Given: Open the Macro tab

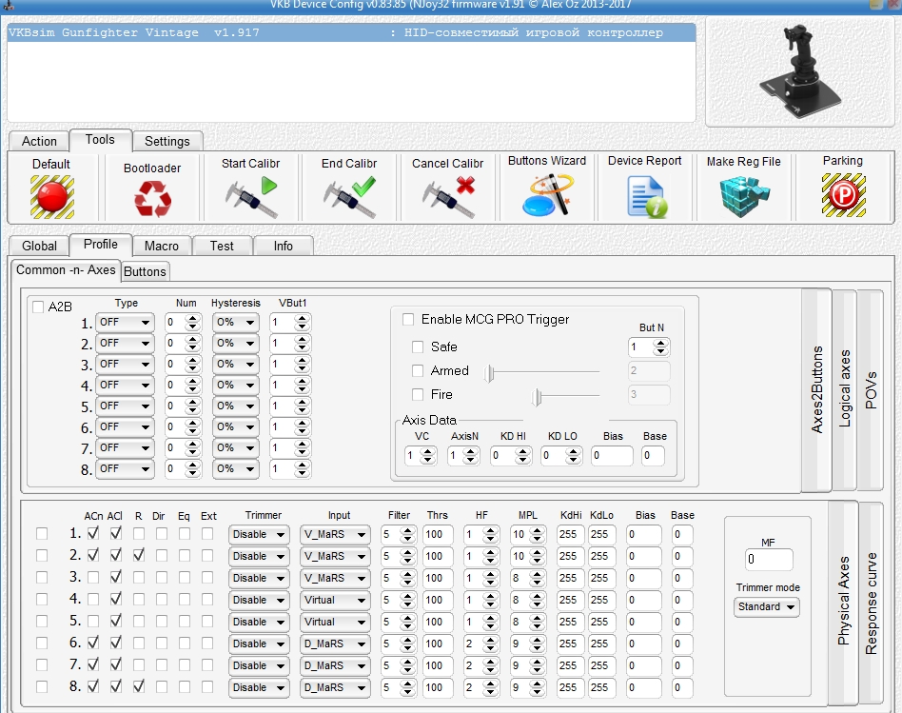Looking at the screenshot, I should pos(162,246).
